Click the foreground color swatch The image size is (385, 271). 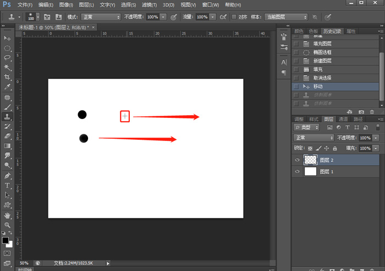click(x=5, y=240)
